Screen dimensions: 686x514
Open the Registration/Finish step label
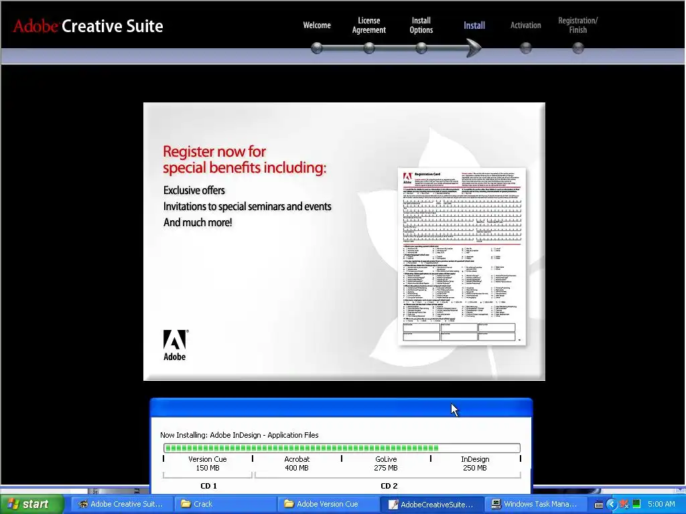click(577, 25)
